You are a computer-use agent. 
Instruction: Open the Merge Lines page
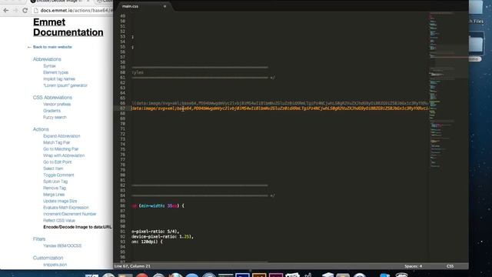pos(54,195)
